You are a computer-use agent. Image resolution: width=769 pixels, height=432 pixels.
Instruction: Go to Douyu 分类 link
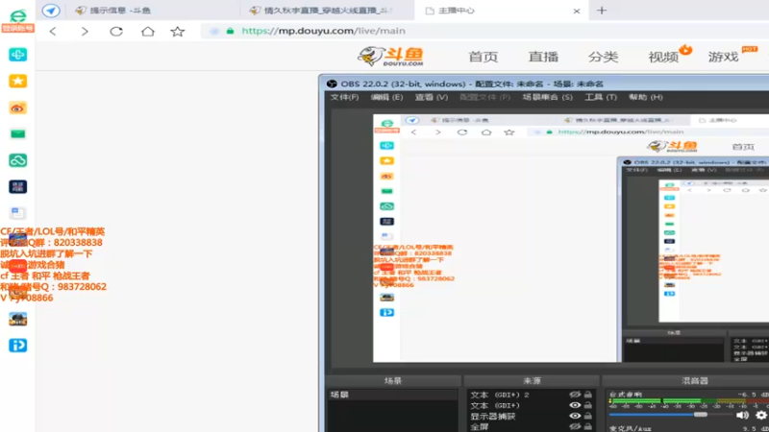point(604,57)
